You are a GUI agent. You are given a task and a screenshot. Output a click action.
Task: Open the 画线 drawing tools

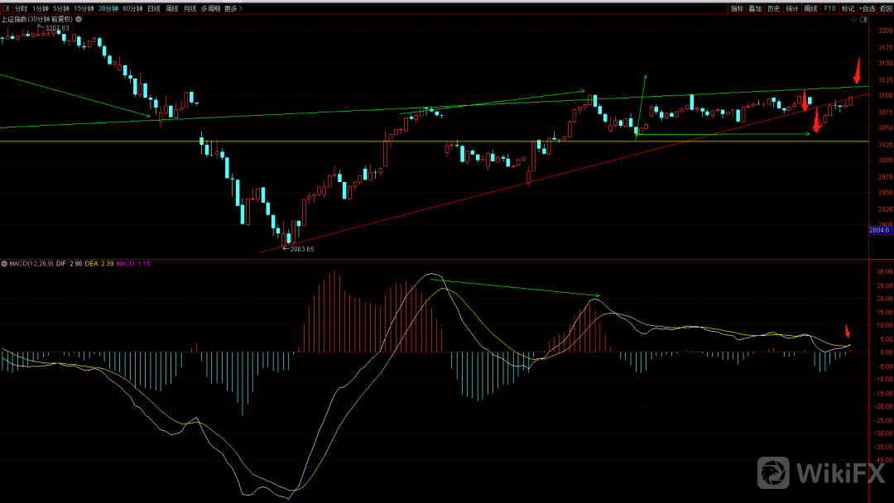click(x=810, y=8)
